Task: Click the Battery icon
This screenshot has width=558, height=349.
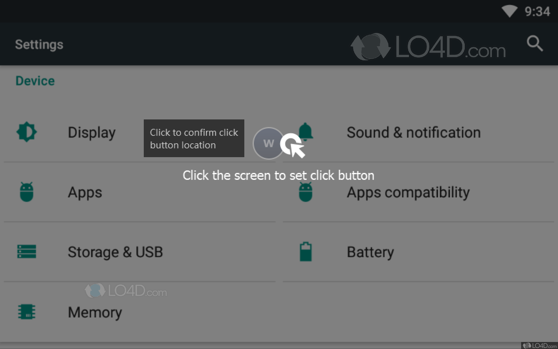Action: [306, 252]
